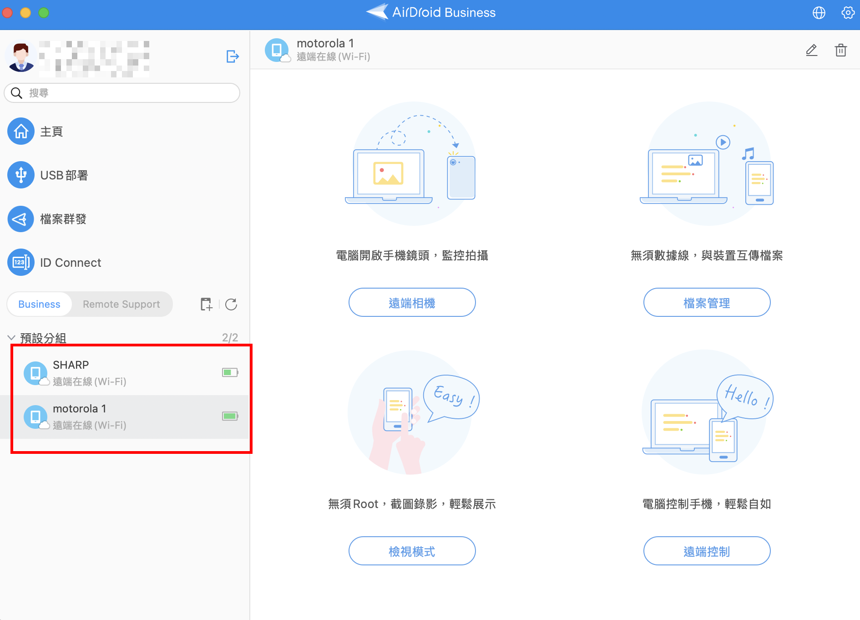Click the 遠端控制 button
860x620 pixels.
click(707, 551)
